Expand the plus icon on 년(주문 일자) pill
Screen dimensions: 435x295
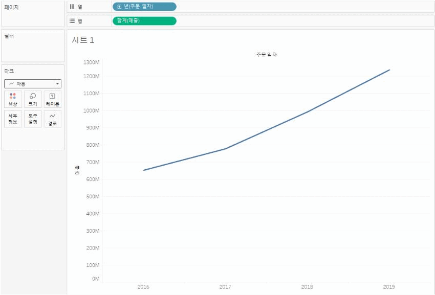[119, 7]
